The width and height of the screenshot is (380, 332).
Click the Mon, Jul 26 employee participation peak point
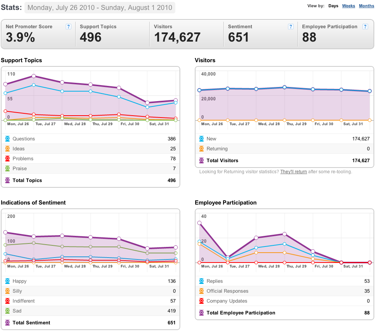tap(199, 223)
